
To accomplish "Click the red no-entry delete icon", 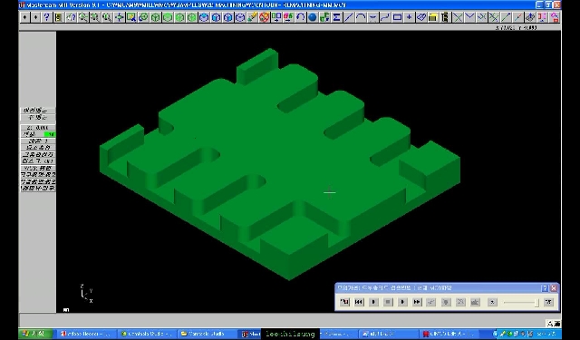I will [264, 17].
